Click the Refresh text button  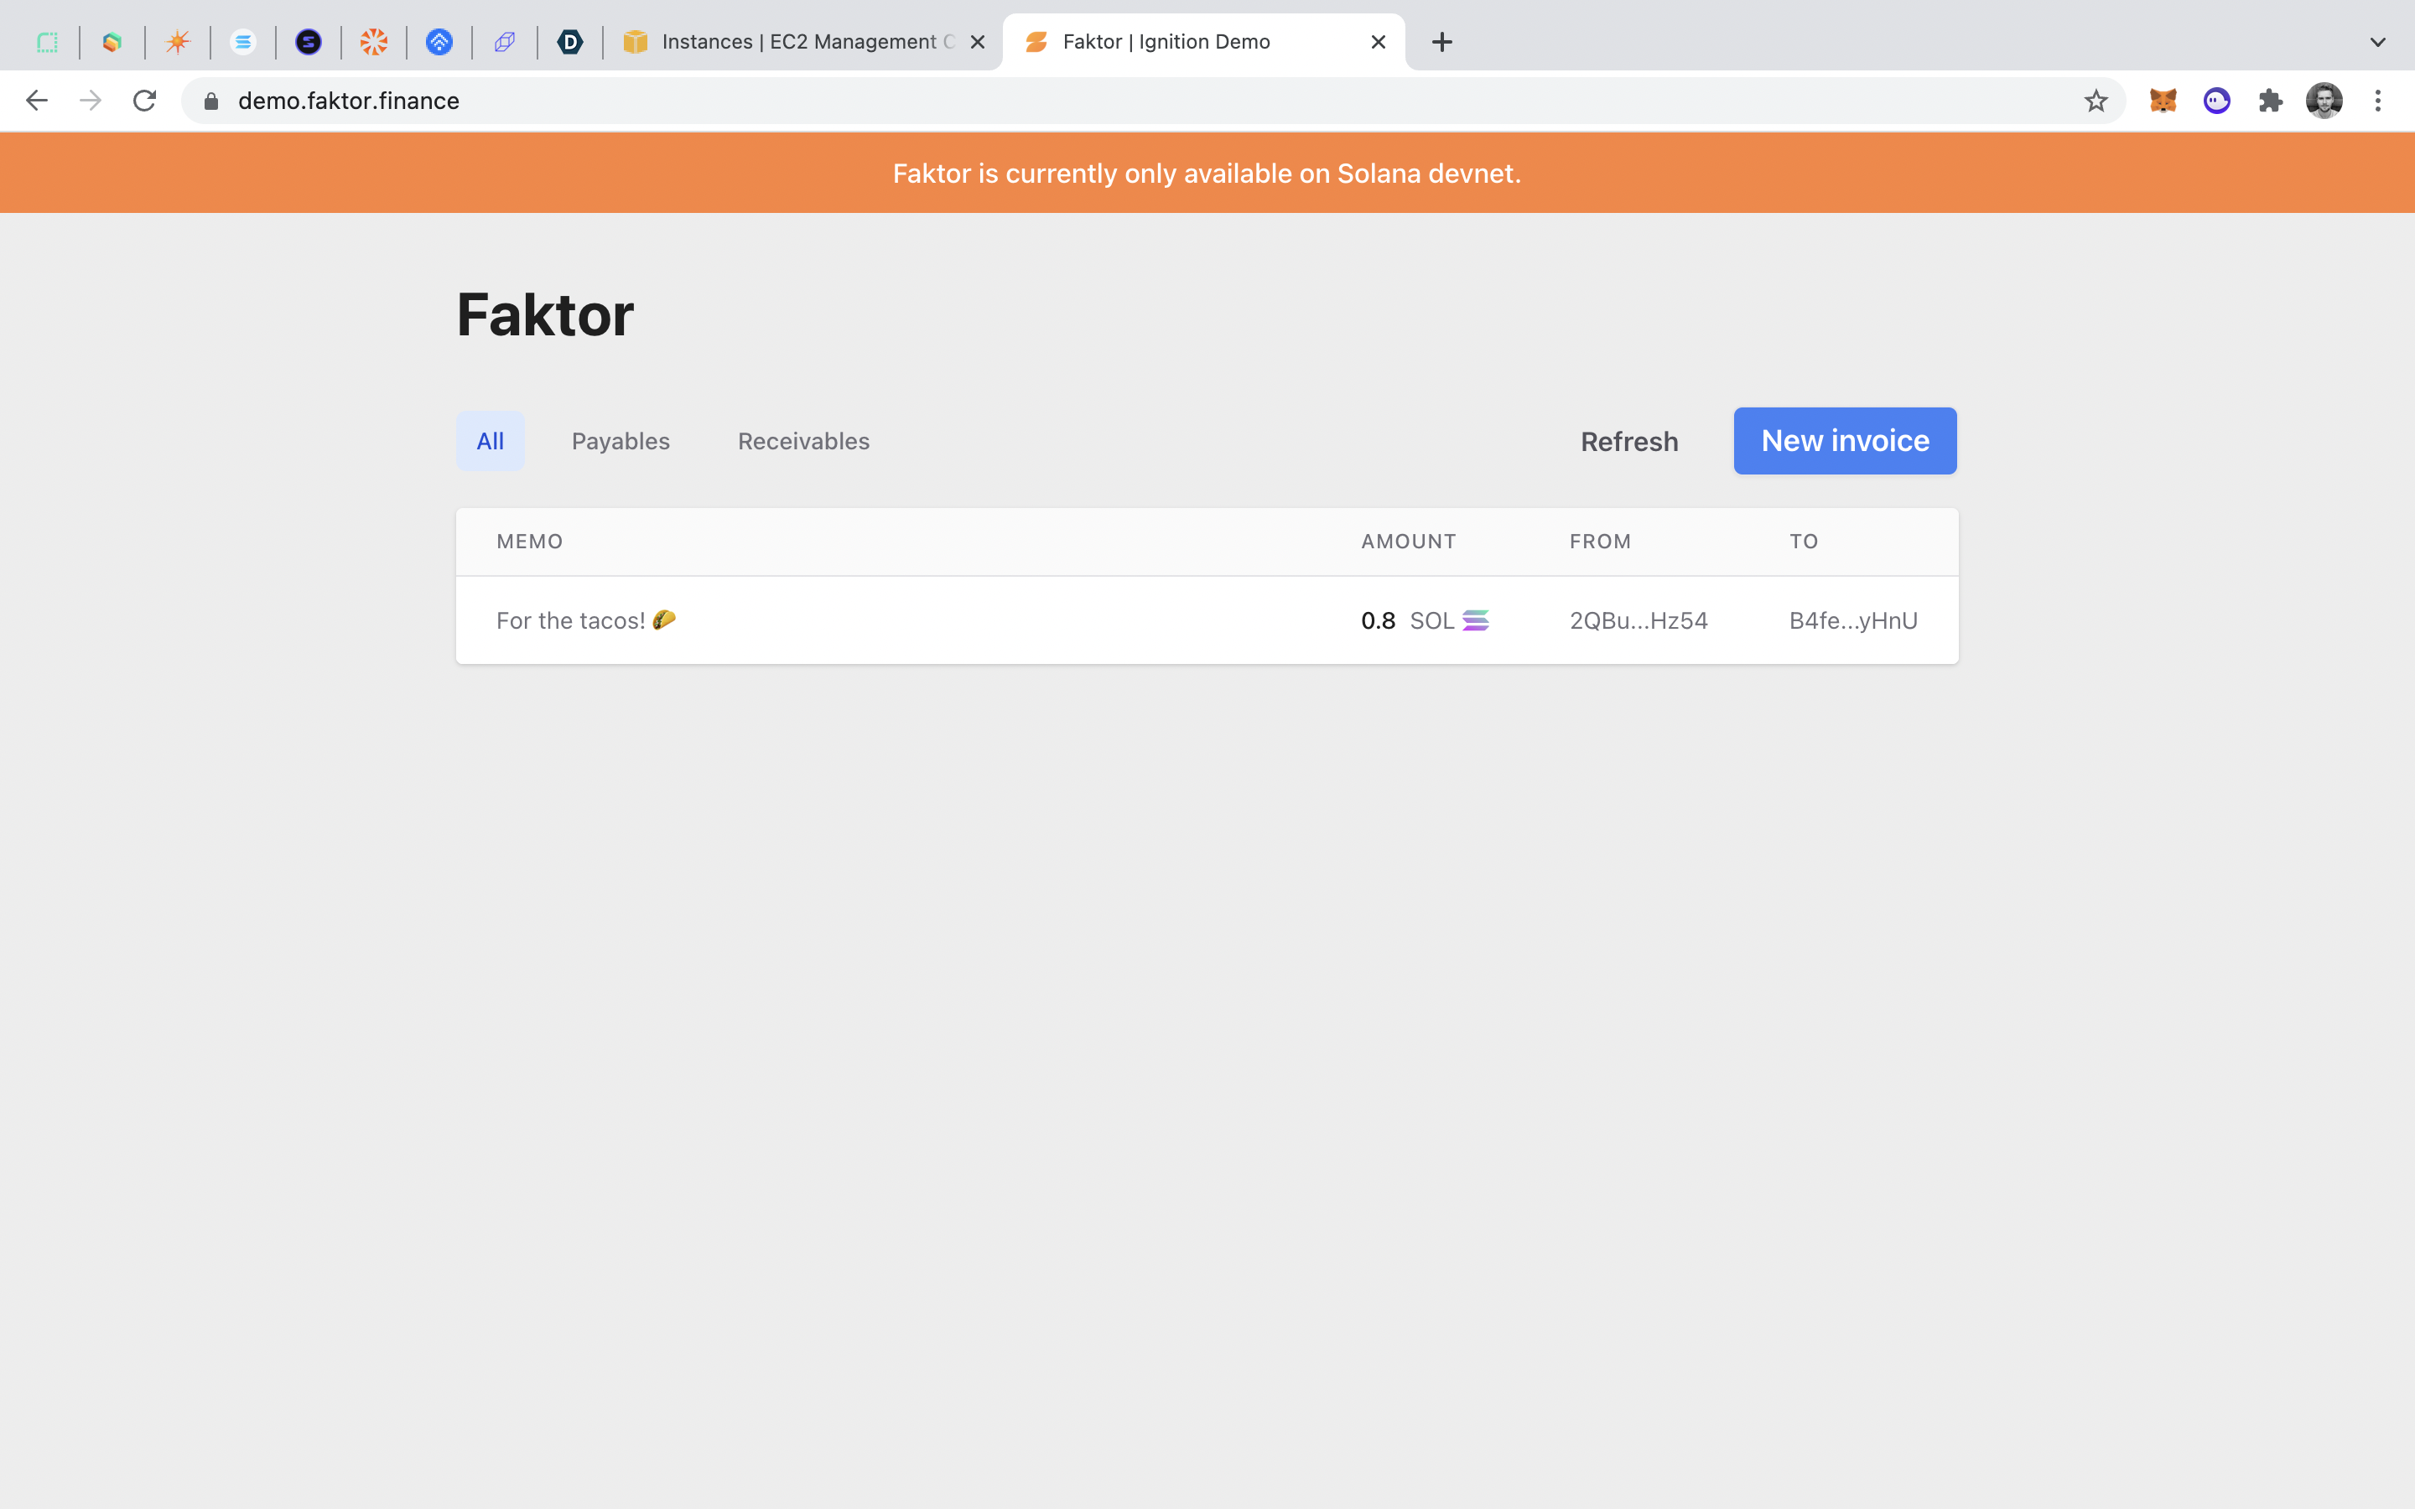(1628, 442)
